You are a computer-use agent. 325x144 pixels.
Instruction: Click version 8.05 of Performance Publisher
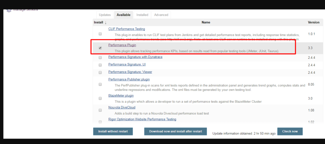pyautogui.click(x=311, y=85)
